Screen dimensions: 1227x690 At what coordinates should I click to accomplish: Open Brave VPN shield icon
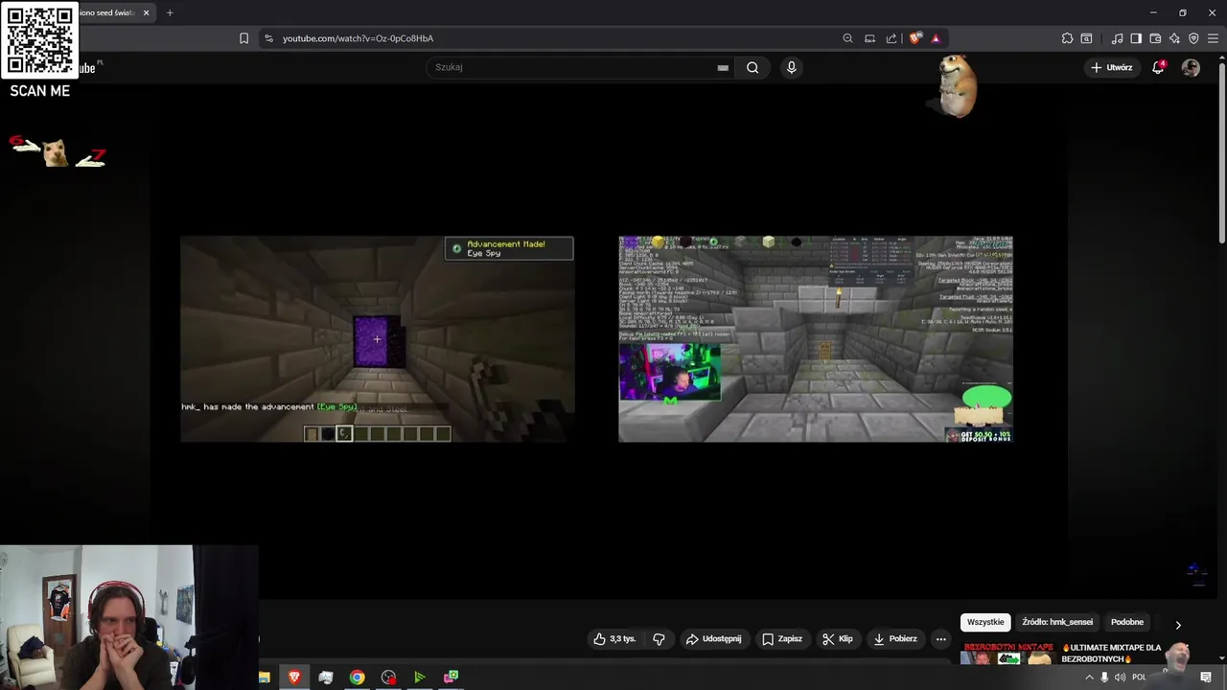[1193, 38]
